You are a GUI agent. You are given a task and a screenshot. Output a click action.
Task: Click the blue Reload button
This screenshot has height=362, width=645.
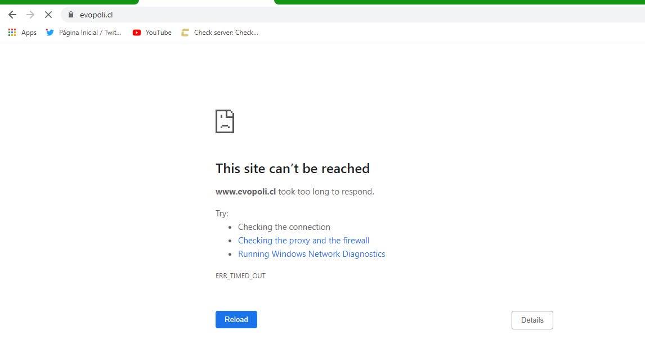236,320
